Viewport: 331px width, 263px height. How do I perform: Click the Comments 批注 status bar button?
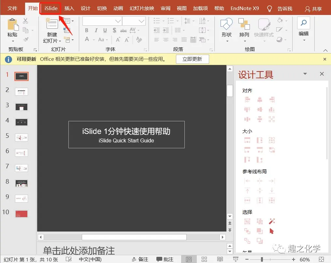coord(165,259)
